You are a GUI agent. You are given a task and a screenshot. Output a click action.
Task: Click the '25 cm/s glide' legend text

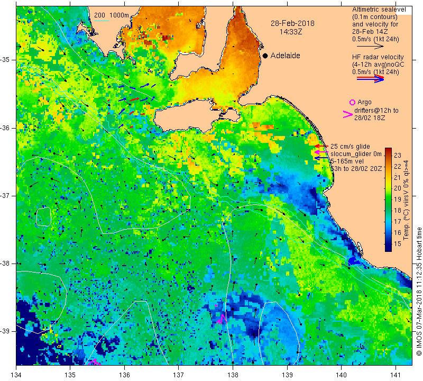350,147
